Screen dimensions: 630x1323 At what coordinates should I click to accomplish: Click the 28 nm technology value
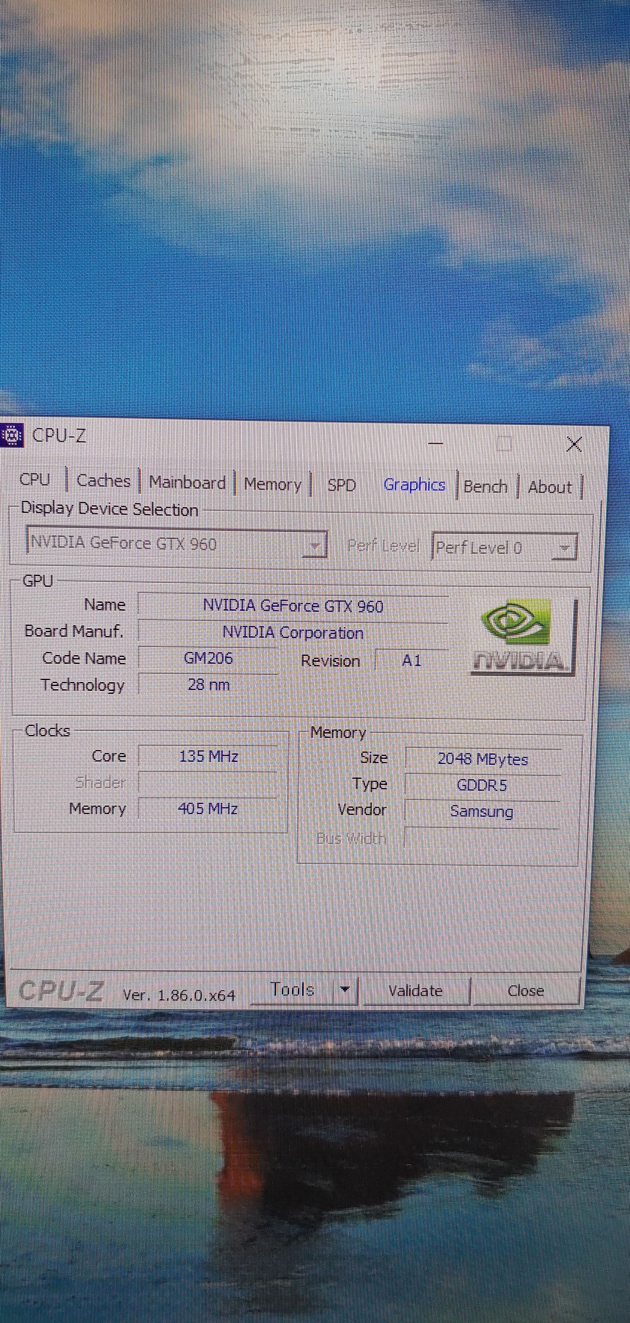[x=208, y=684]
